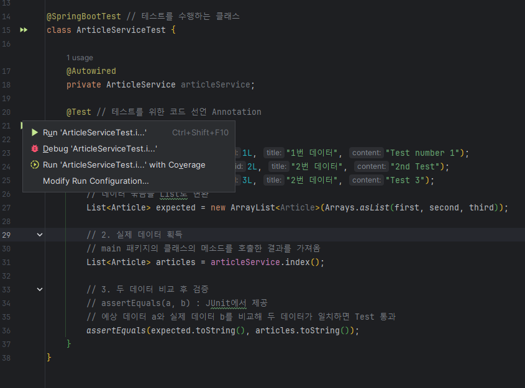Click 'List<Article> articles' declaration on line 31
Screen dimensions: 525x388
(x=141, y=262)
